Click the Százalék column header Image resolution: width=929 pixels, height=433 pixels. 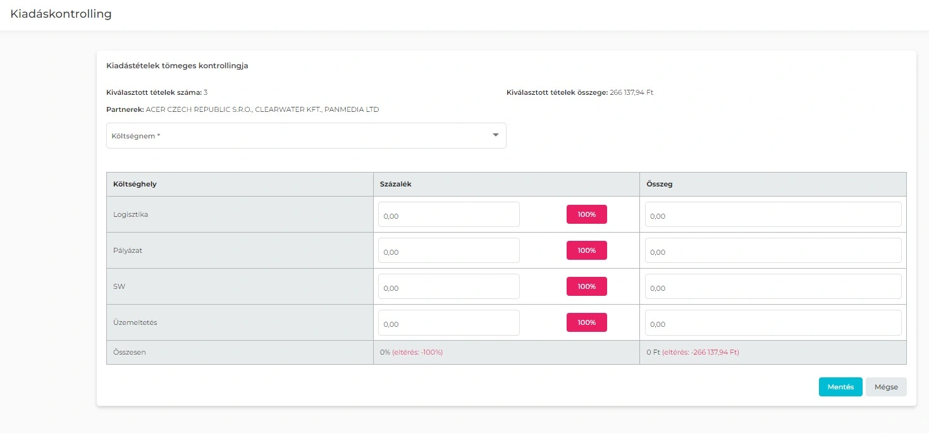click(396, 184)
